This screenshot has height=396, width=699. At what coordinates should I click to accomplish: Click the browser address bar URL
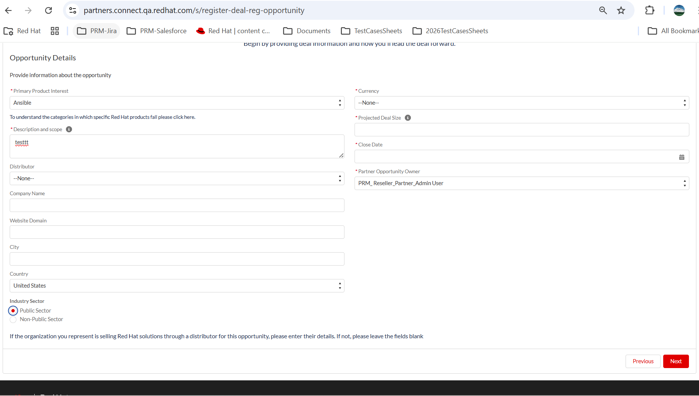coord(194,10)
